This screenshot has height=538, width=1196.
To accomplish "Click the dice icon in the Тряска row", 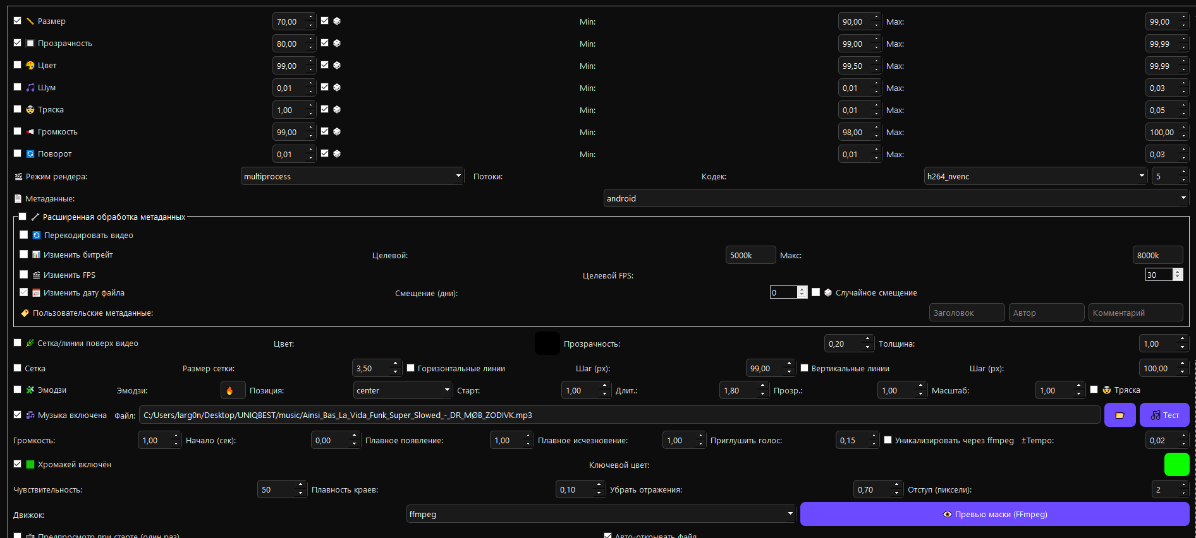I will (x=337, y=109).
